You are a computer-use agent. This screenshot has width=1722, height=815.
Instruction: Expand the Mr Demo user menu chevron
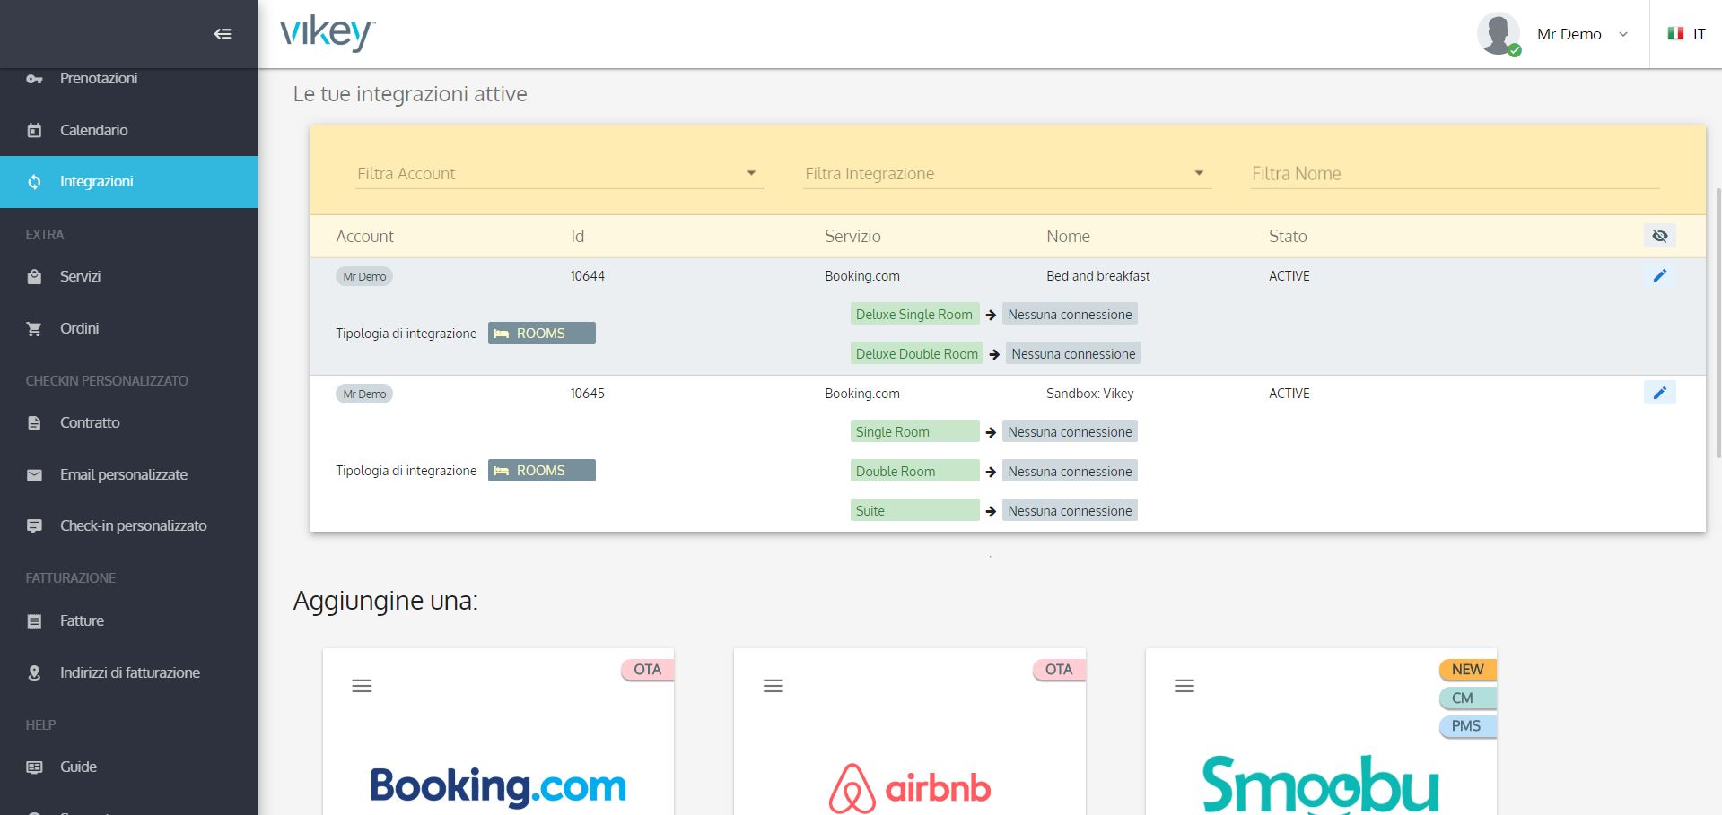coord(1622,34)
